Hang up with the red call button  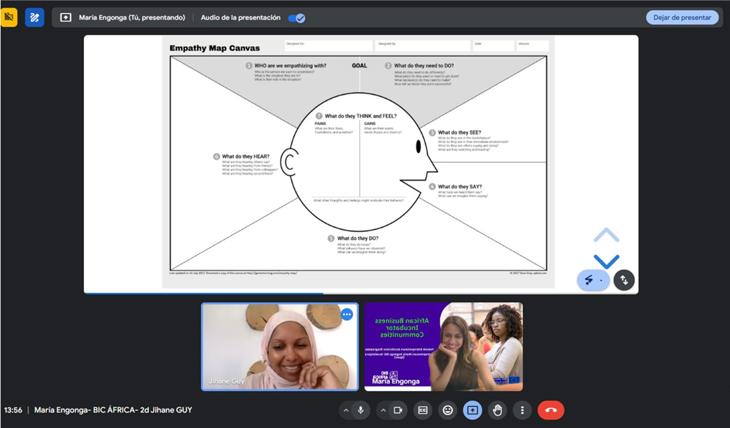click(x=551, y=410)
